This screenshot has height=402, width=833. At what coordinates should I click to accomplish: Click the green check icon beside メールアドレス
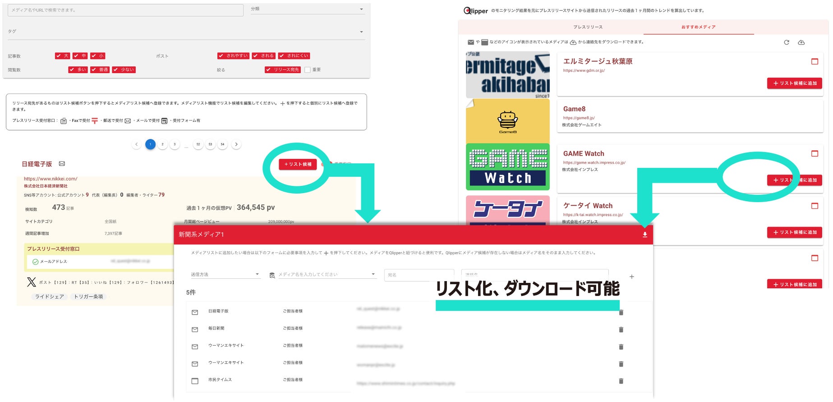[35, 262]
